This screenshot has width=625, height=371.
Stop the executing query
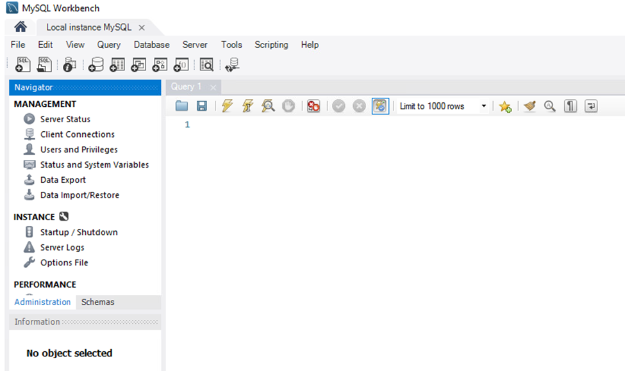pyautogui.click(x=288, y=106)
